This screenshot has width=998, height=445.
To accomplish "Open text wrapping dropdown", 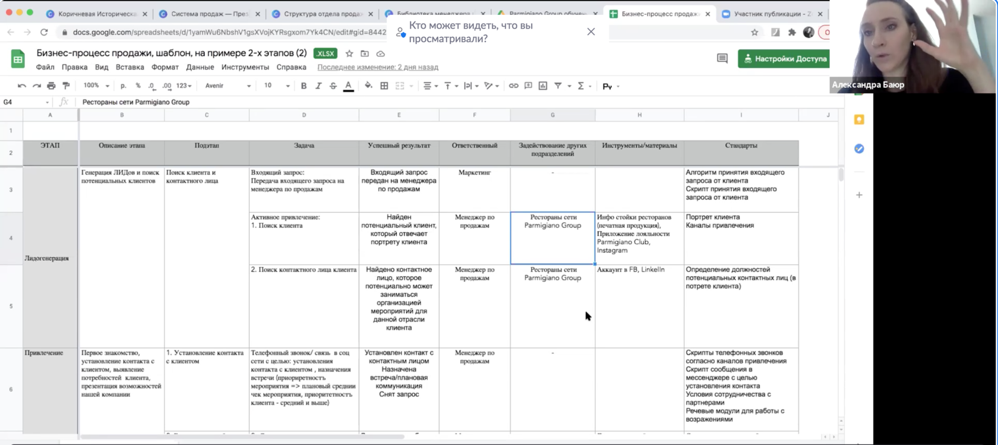I will pyautogui.click(x=470, y=86).
